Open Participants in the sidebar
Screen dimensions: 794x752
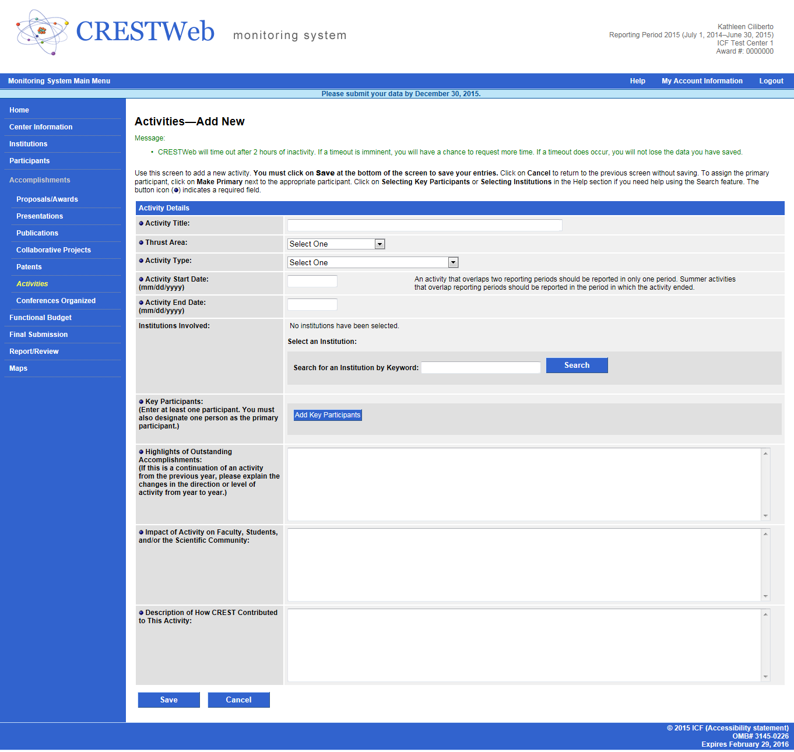[x=29, y=161]
